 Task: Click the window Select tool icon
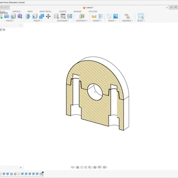[x=141, y=16]
